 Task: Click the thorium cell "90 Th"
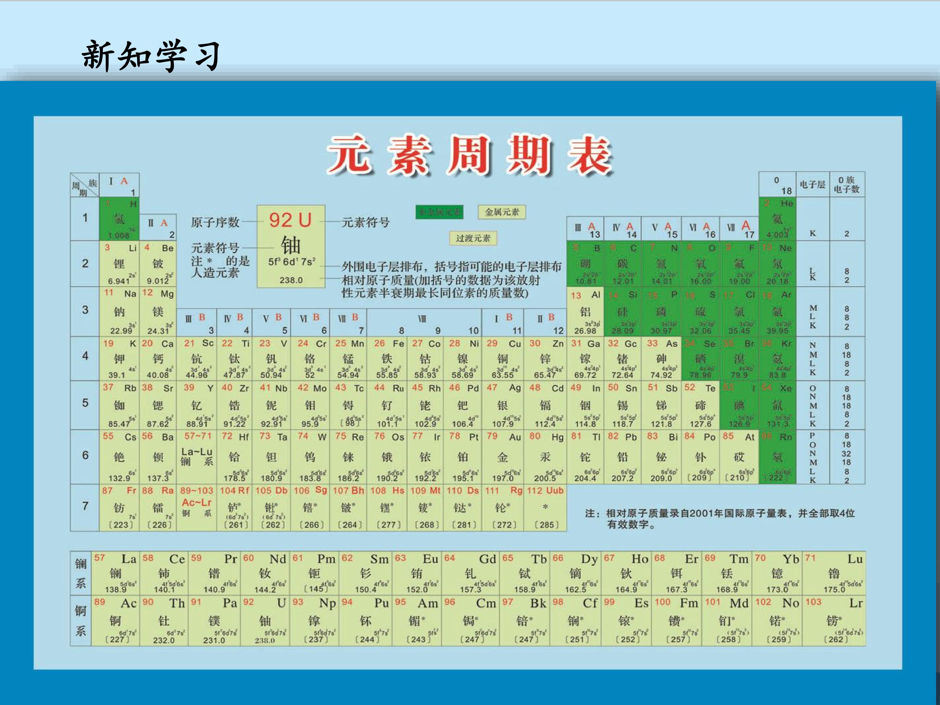point(164,620)
